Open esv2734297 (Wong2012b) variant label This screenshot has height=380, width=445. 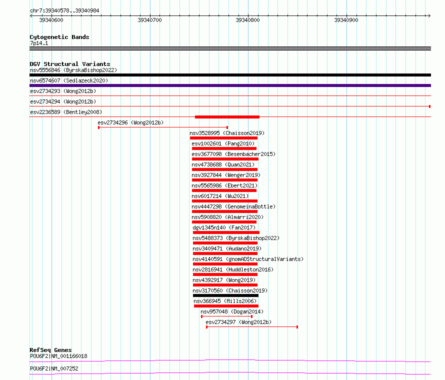[238, 322]
